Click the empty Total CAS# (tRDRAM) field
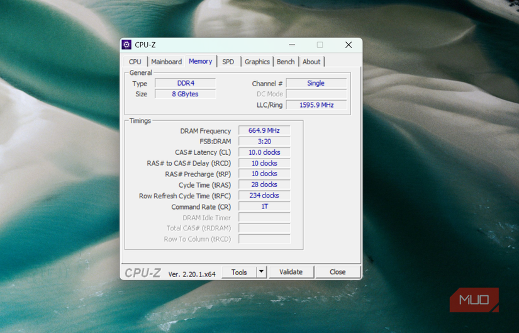 click(264, 229)
